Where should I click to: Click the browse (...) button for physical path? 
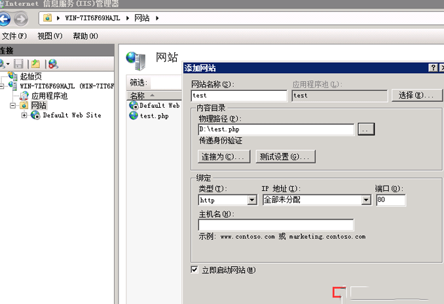click(x=366, y=129)
